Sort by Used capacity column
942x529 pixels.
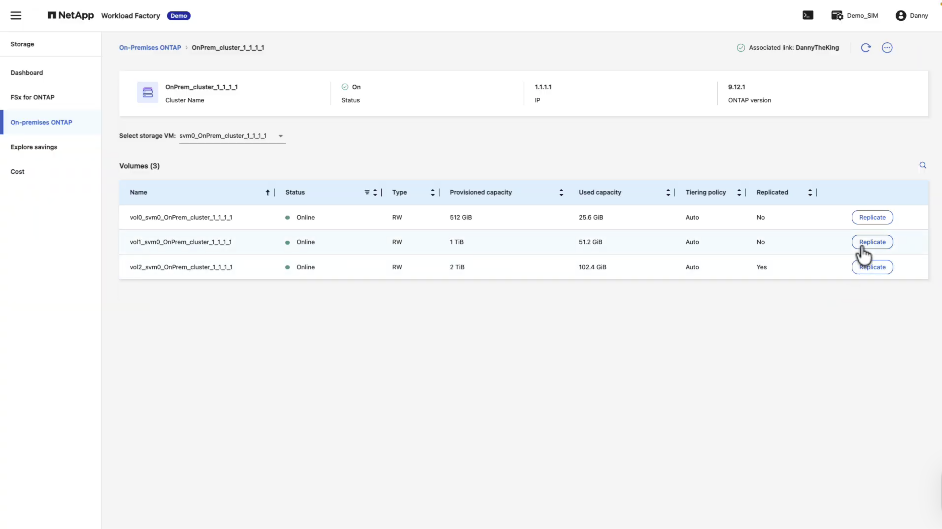point(668,193)
